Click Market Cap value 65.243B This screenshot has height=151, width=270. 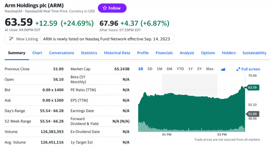click(122, 69)
